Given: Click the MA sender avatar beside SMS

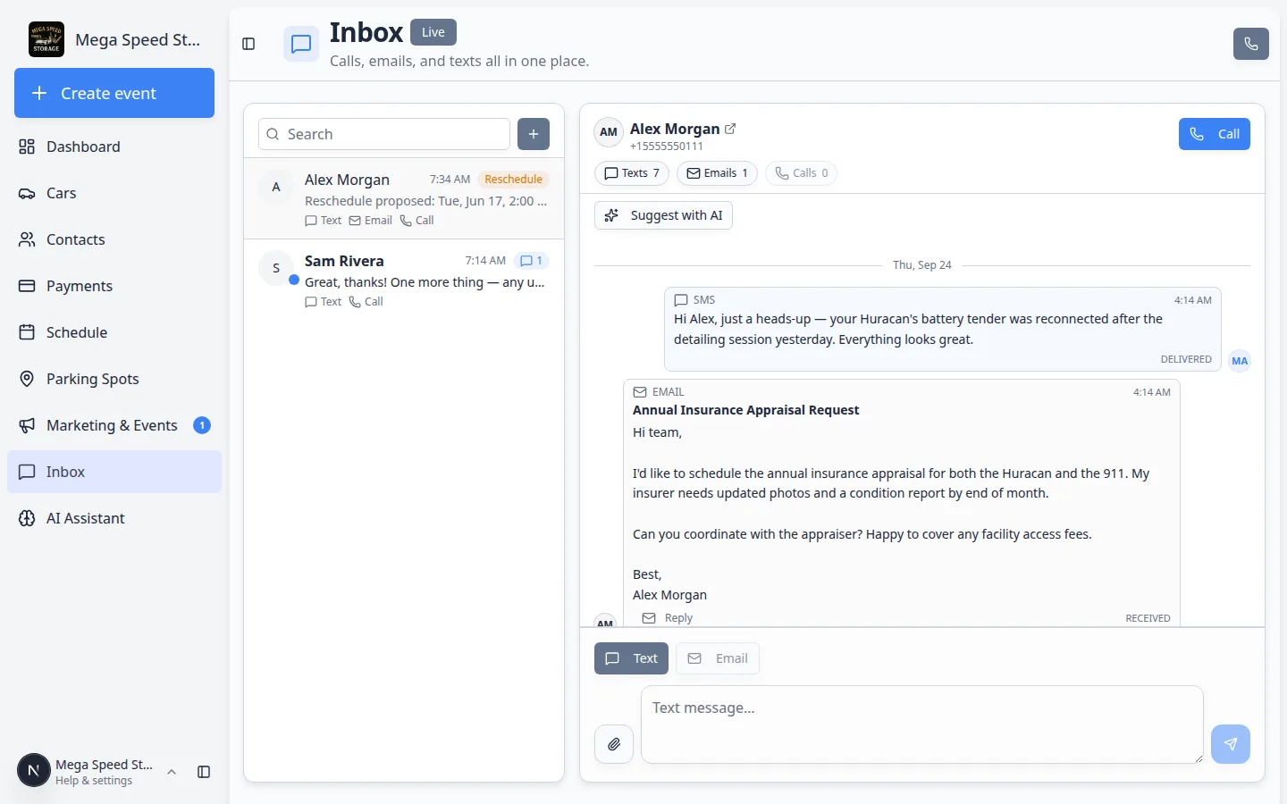Looking at the screenshot, I should [1240, 361].
